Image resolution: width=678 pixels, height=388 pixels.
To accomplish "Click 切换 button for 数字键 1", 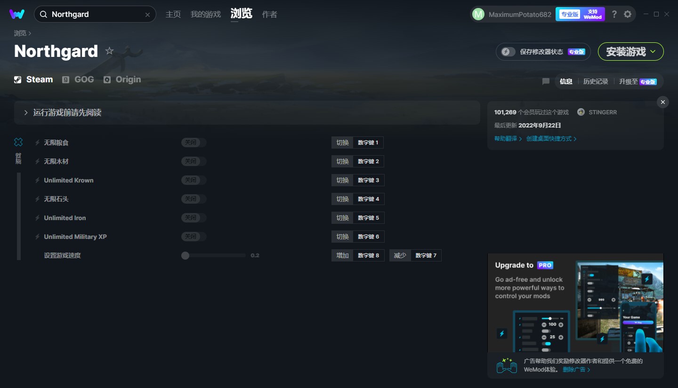I will (342, 143).
